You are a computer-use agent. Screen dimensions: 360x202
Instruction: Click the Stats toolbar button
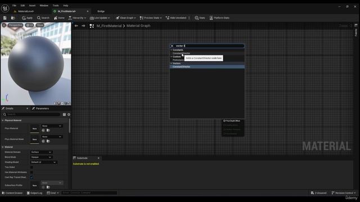(x=200, y=18)
